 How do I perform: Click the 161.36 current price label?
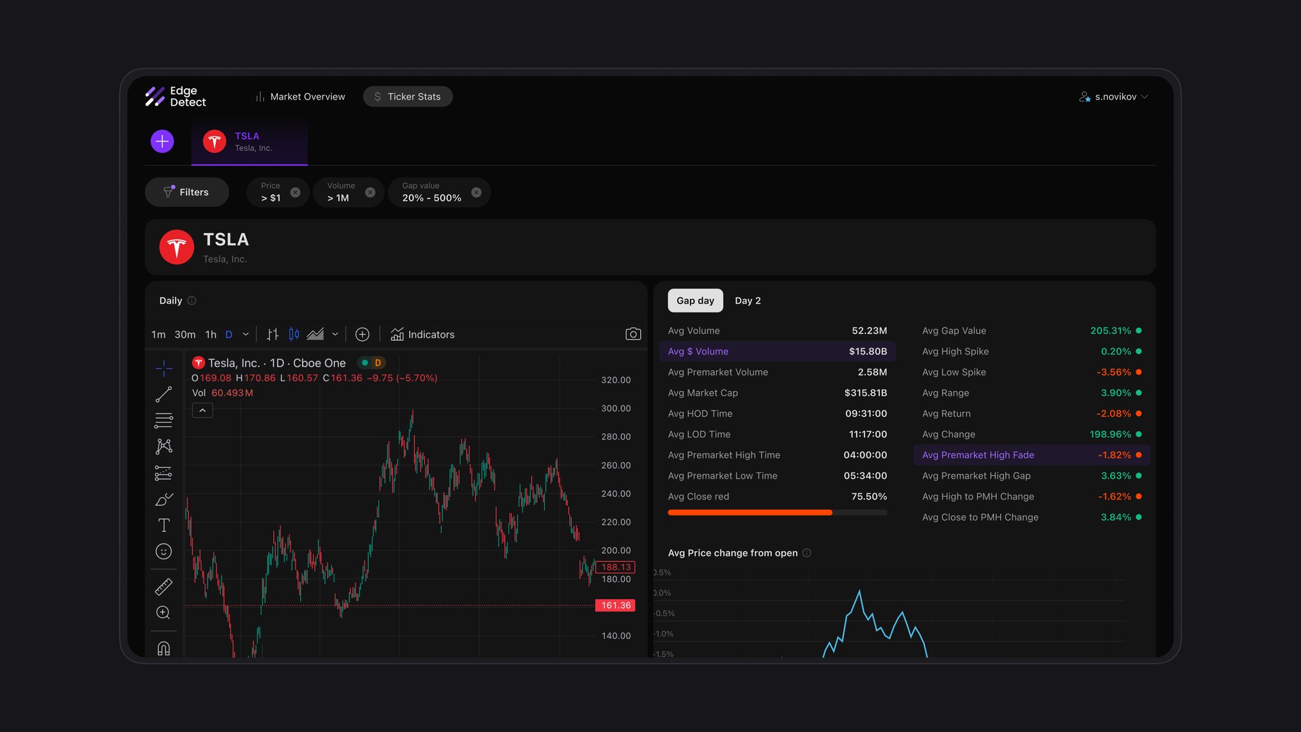pos(615,605)
